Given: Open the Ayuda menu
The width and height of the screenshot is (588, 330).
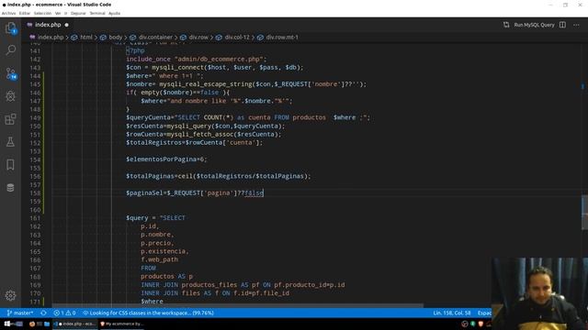Looking at the screenshot, I should pos(114,13).
